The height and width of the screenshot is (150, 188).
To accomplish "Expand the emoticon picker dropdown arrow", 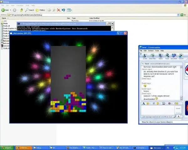I will pyautogui.click(x=150, y=103).
